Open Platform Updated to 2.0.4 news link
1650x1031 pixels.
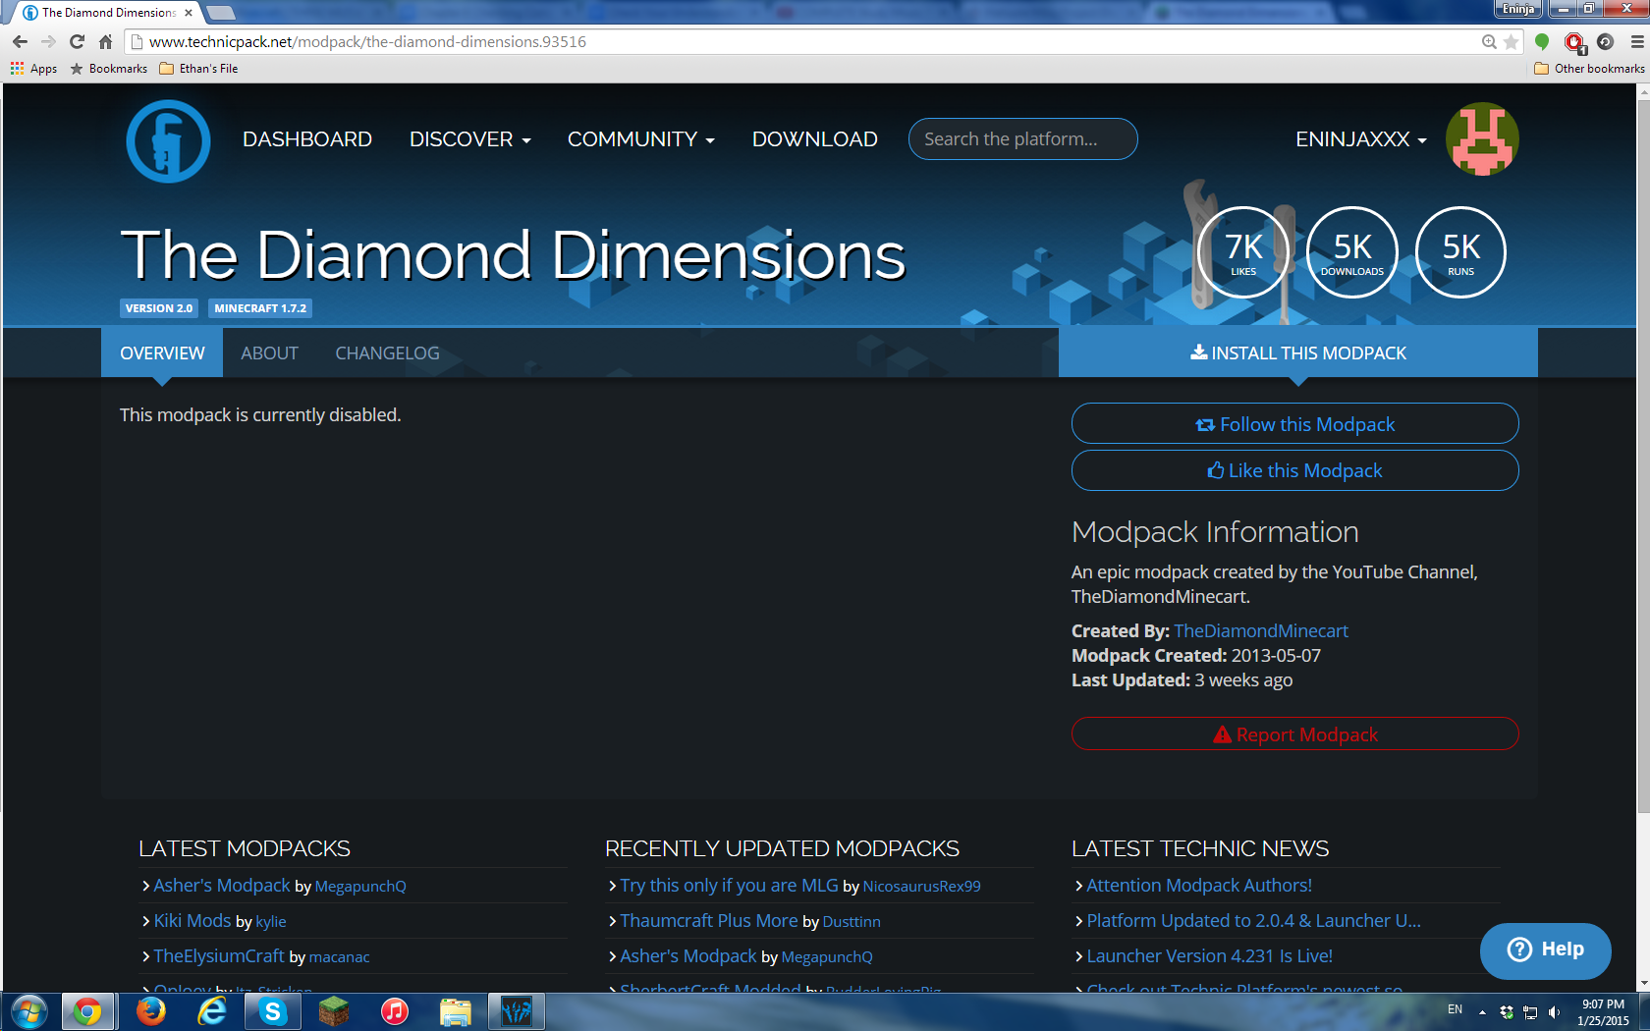(x=1254, y=921)
